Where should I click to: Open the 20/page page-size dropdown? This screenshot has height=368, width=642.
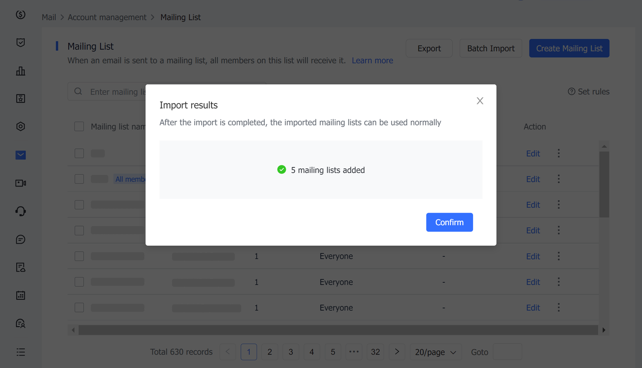(x=435, y=351)
